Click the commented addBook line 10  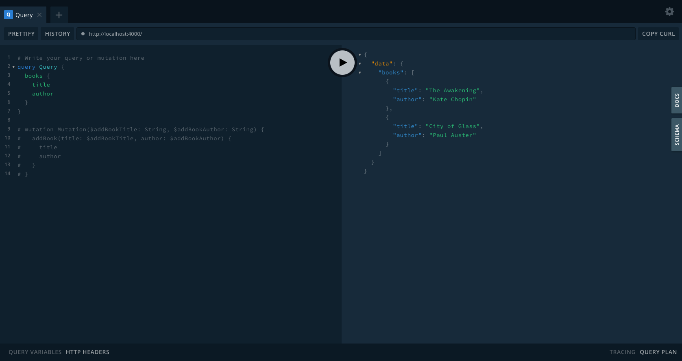124,138
